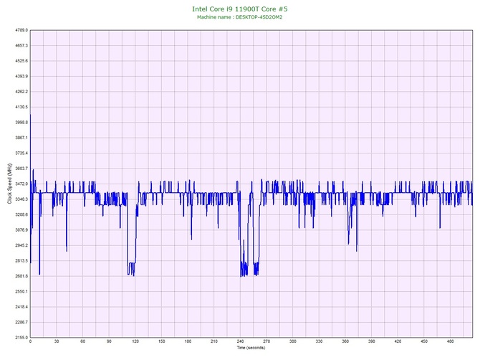Click the x-axis tick label 300
Image resolution: width=480 pixels, height=360 pixels.
click(293, 341)
